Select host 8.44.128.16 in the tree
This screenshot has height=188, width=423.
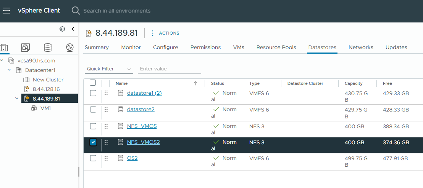click(x=46, y=89)
